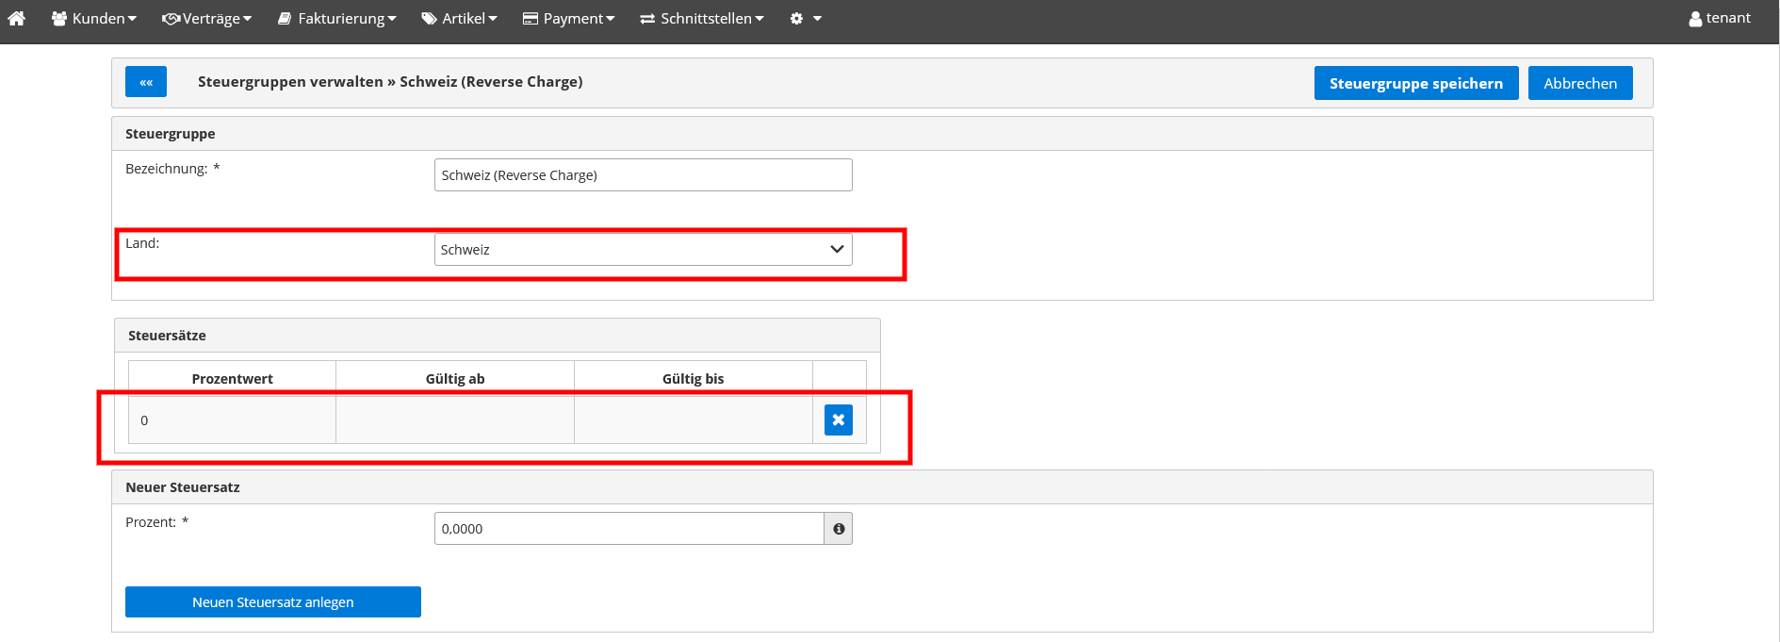1780x642 pixels.
Task: Open the Schnittstellen menu
Action: [x=702, y=18]
